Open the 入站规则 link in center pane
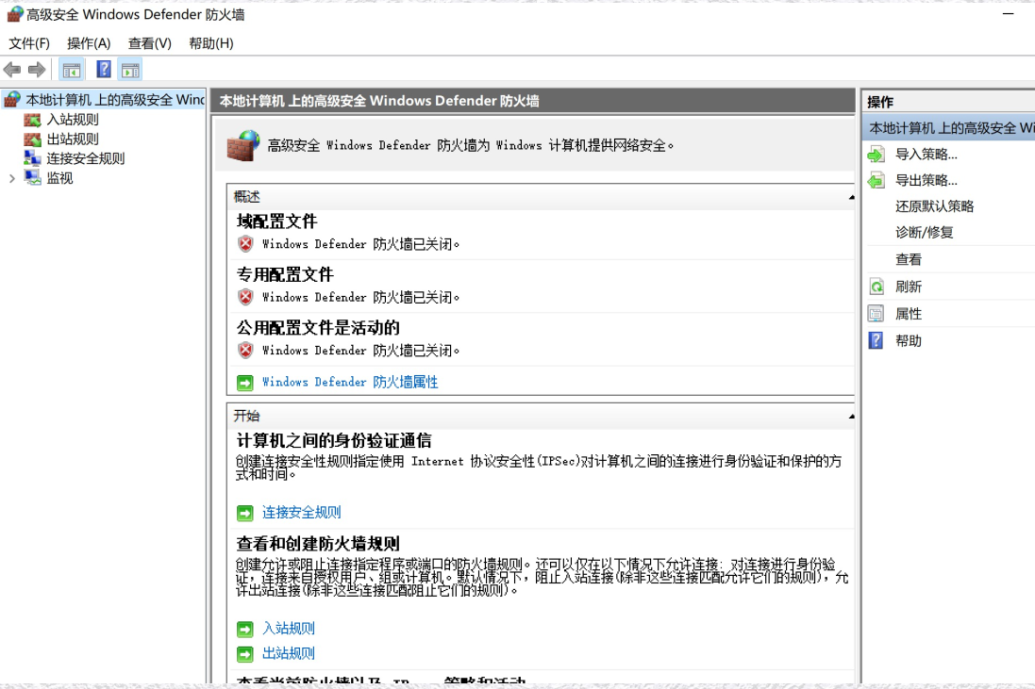The width and height of the screenshot is (1035, 689). click(x=289, y=629)
